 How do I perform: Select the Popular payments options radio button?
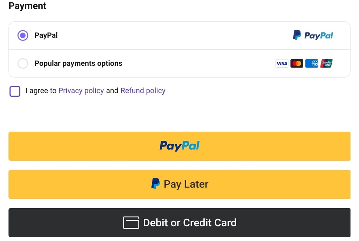pos(23,64)
